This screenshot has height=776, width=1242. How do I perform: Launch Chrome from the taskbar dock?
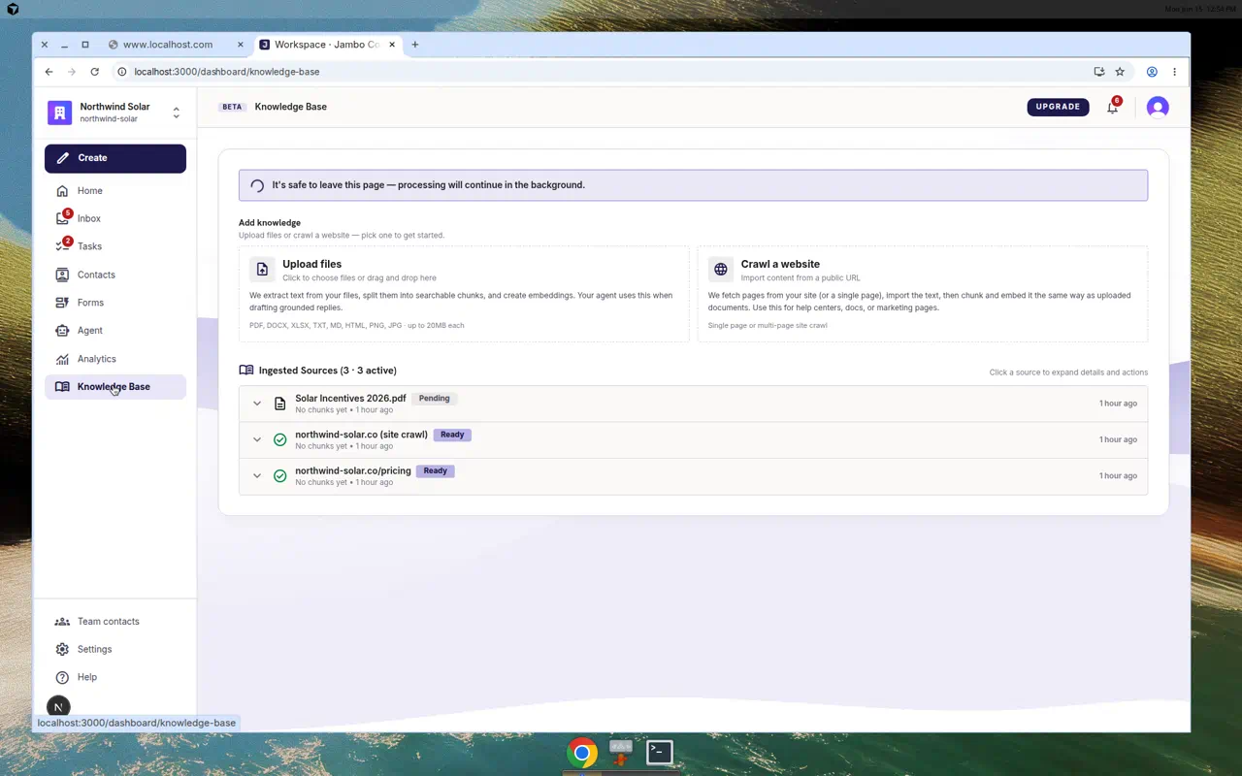(x=582, y=753)
